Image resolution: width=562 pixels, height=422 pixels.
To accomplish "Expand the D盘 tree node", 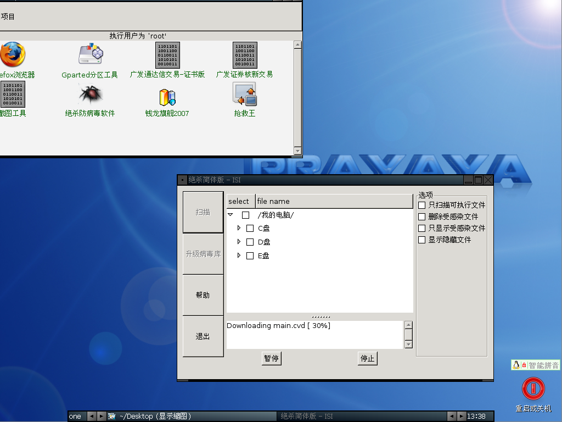I will pos(239,242).
